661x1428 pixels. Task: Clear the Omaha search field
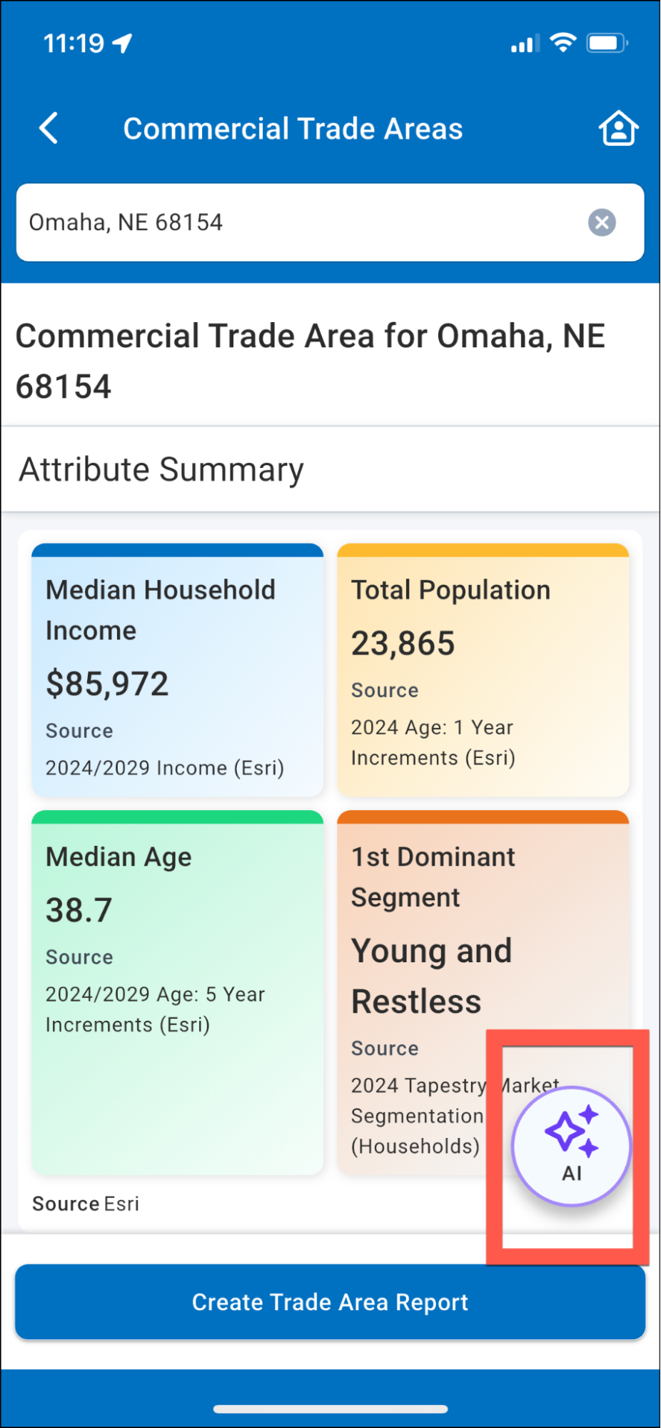[602, 222]
